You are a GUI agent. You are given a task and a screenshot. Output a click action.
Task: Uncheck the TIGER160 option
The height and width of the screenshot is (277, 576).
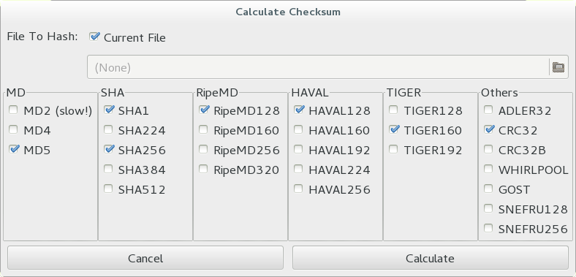(x=393, y=129)
